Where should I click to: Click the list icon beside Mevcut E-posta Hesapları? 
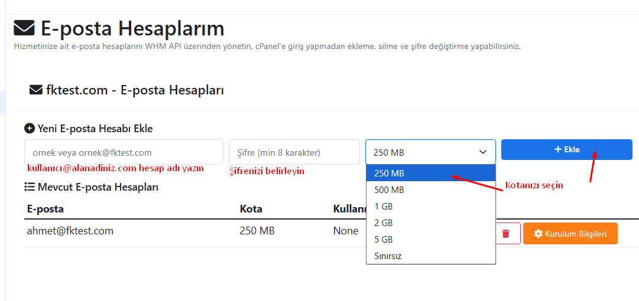pyautogui.click(x=30, y=187)
